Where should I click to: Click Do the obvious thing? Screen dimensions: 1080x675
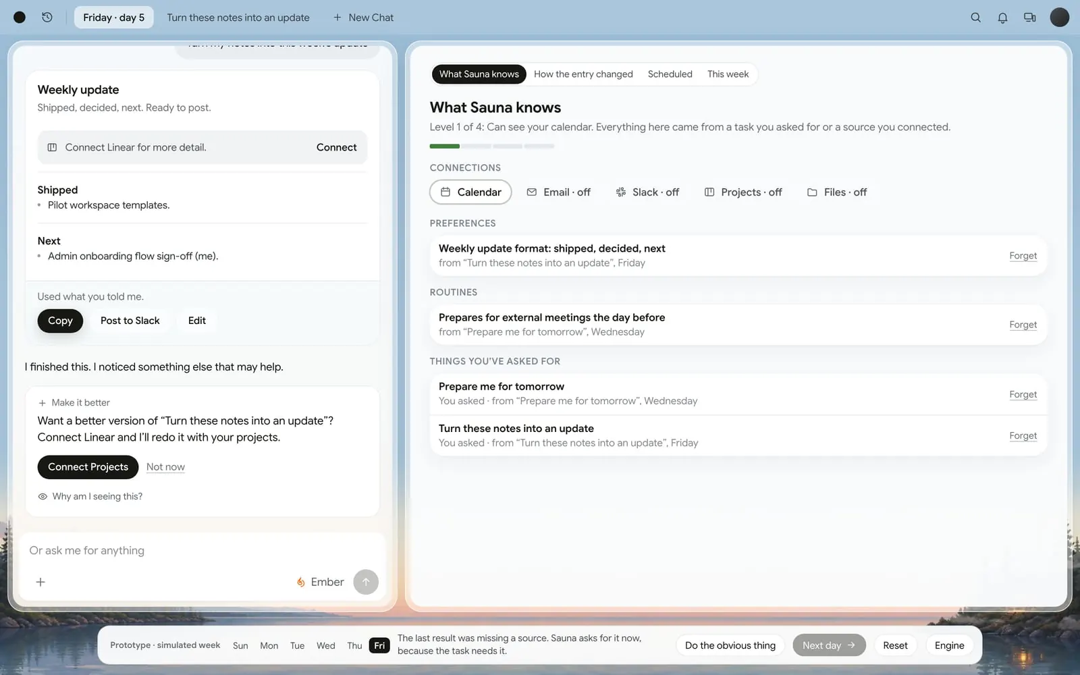730,645
